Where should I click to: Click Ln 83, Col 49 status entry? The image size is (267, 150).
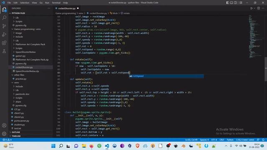(x=191, y=140)
